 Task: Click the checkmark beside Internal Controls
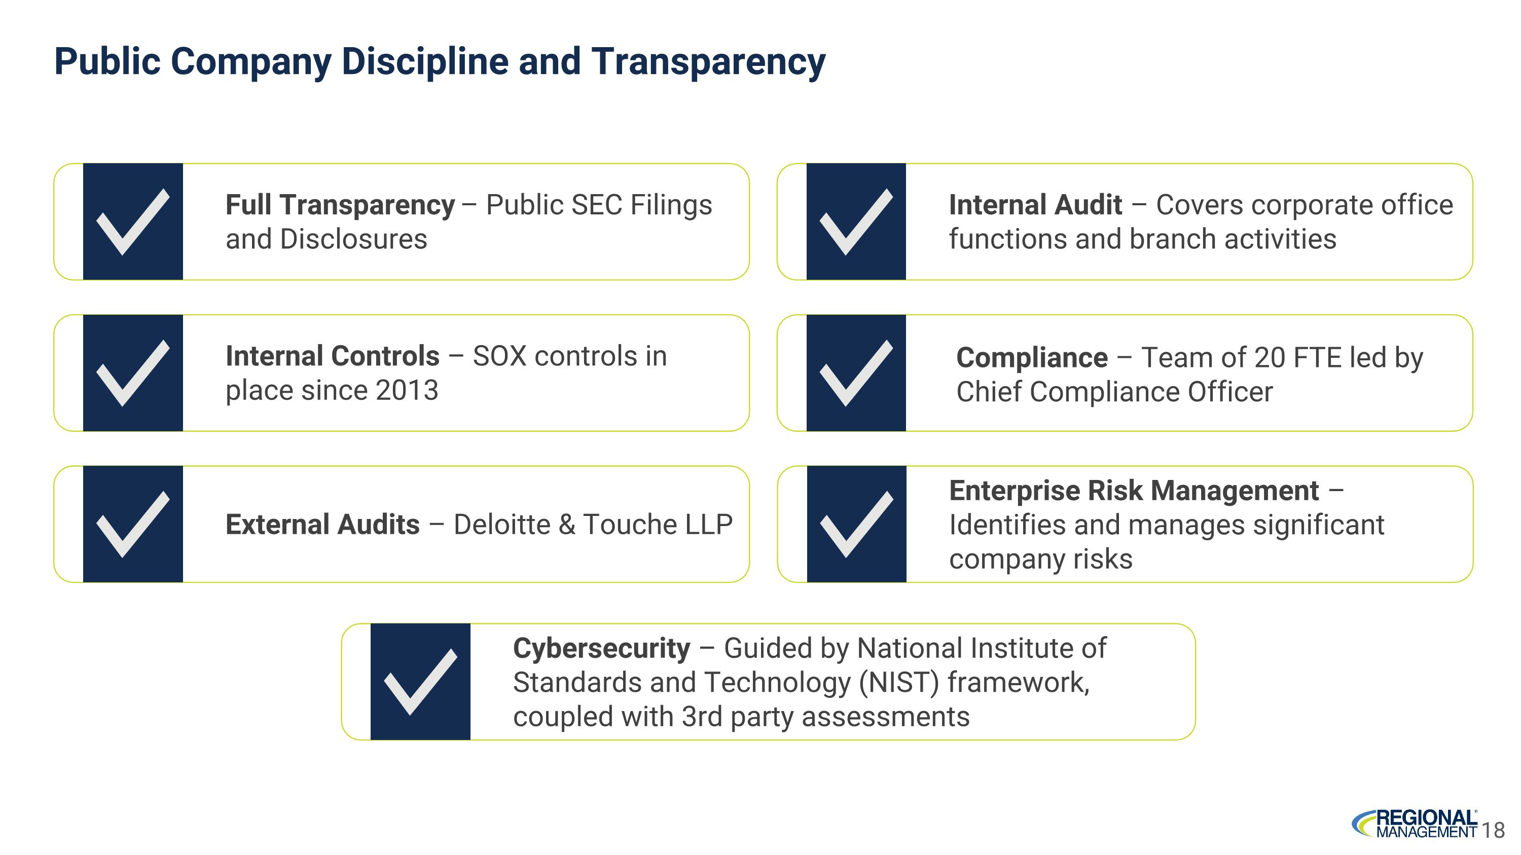[x=133, y=373]
